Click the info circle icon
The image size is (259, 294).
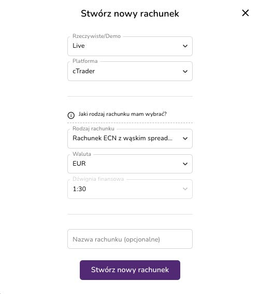click(x=71, y=115)
